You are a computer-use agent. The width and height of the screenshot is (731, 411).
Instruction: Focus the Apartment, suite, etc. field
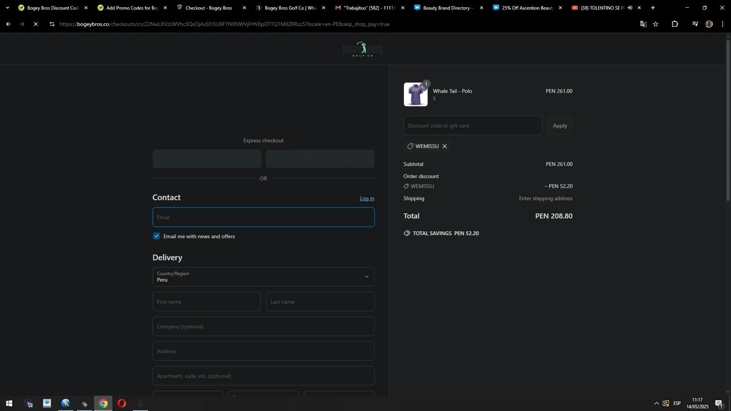tap(264, 376)
